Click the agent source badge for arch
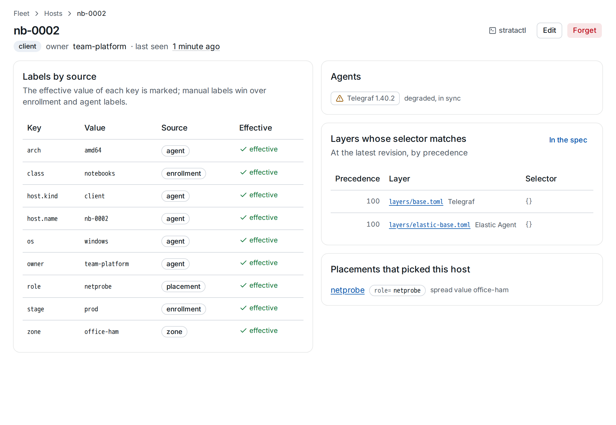 [175, 151]
